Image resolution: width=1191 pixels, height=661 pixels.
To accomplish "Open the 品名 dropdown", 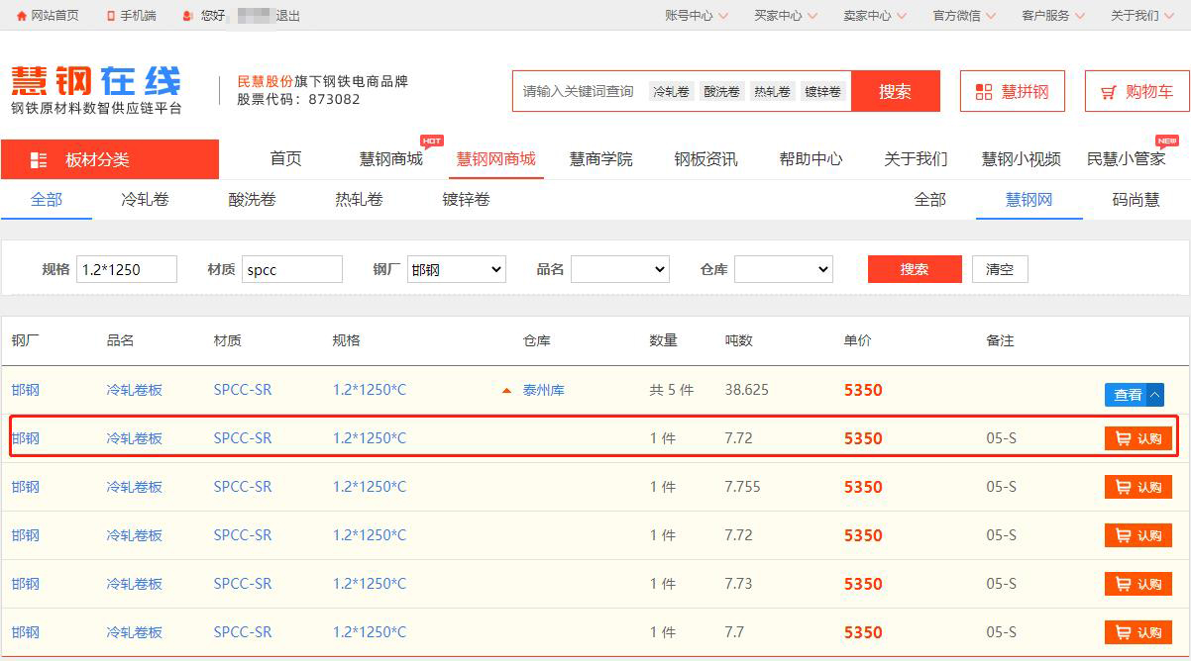I will coord(619,269).
